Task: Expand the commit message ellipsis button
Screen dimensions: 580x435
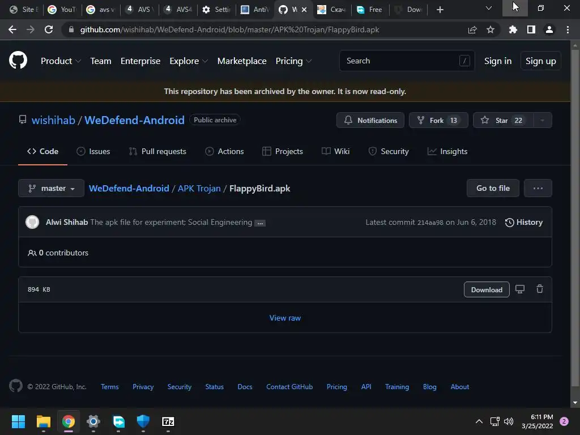Action: [x=260, y=223]
